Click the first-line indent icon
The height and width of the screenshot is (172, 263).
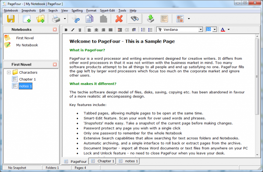pyautogui.click(x=134, y=30)
